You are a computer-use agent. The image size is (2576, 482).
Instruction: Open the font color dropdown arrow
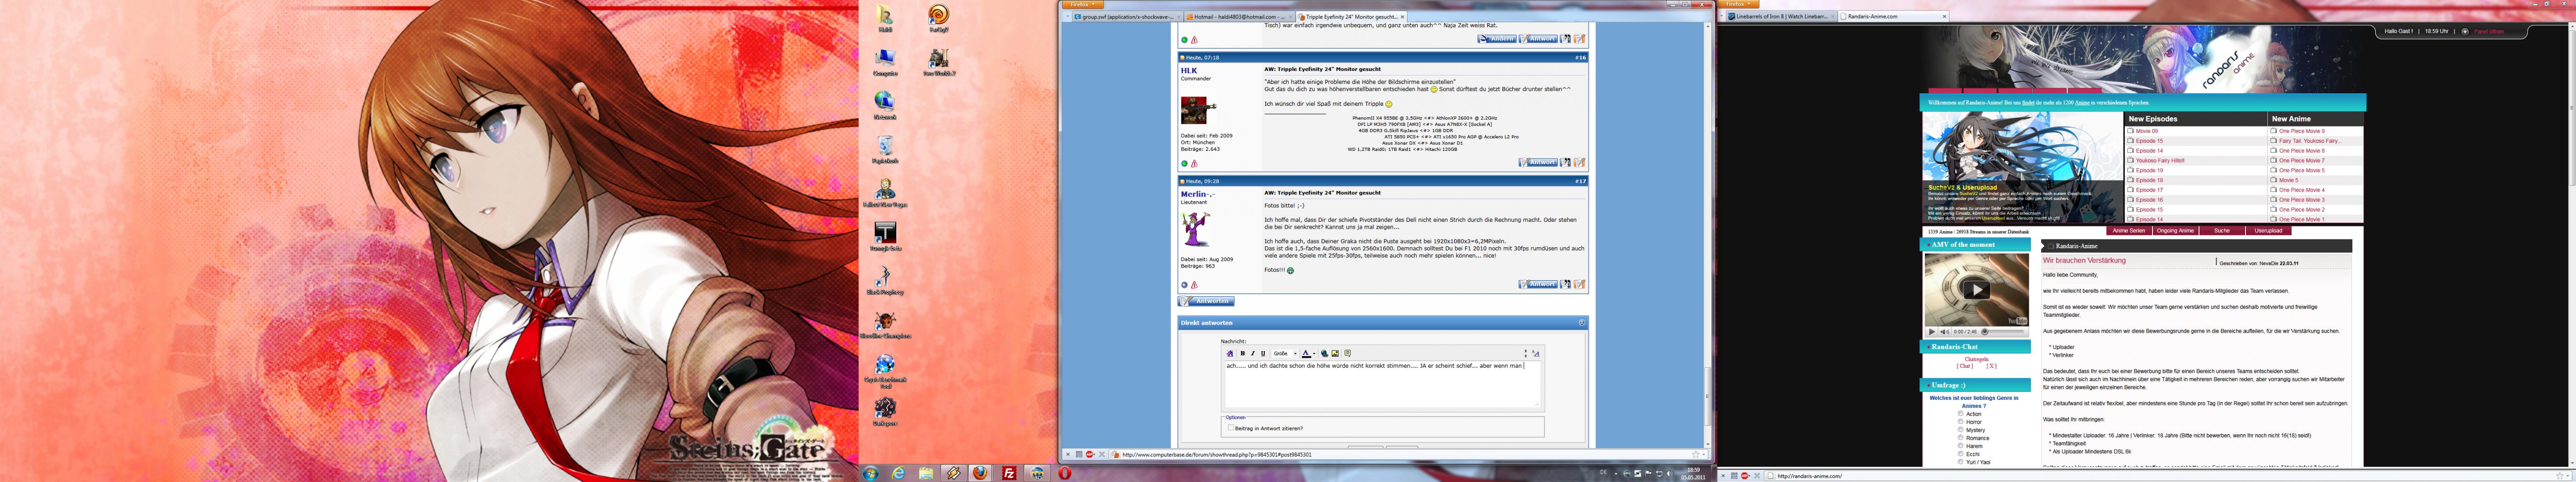(1314, 353)
